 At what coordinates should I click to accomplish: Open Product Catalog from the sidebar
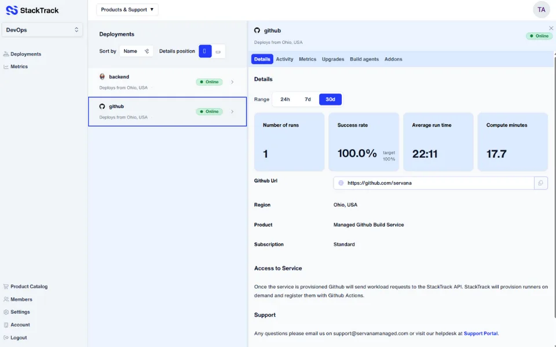click(x=27, y=286)
